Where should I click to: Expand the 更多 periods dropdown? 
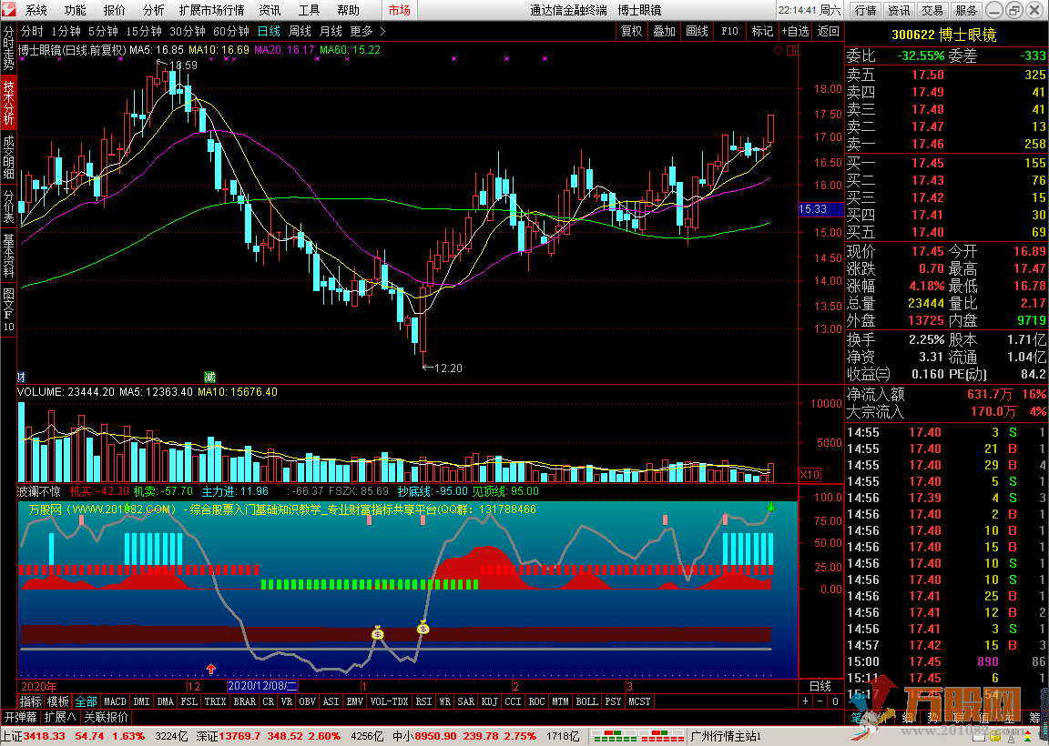tap(367, 32)
